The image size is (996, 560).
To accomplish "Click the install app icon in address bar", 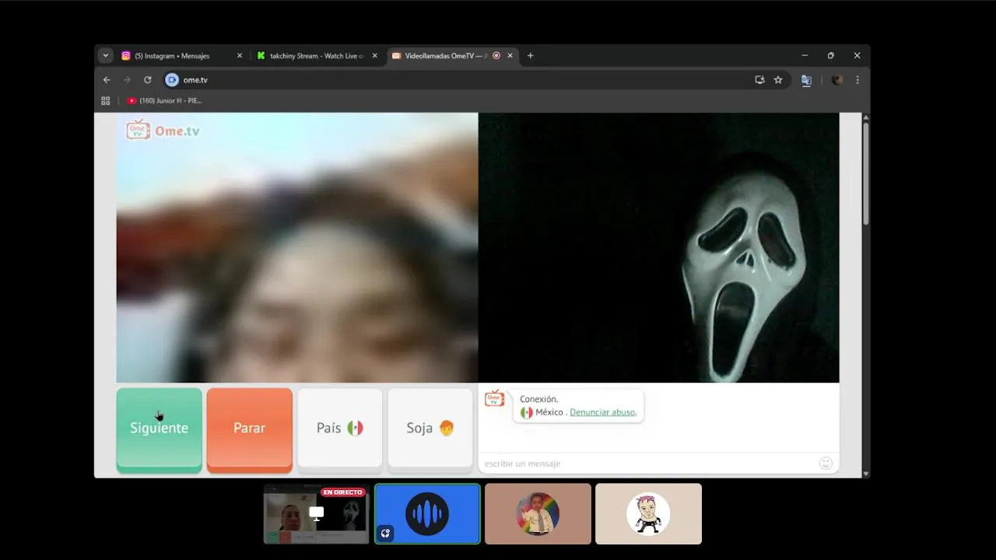I will (x=759, y=80).
